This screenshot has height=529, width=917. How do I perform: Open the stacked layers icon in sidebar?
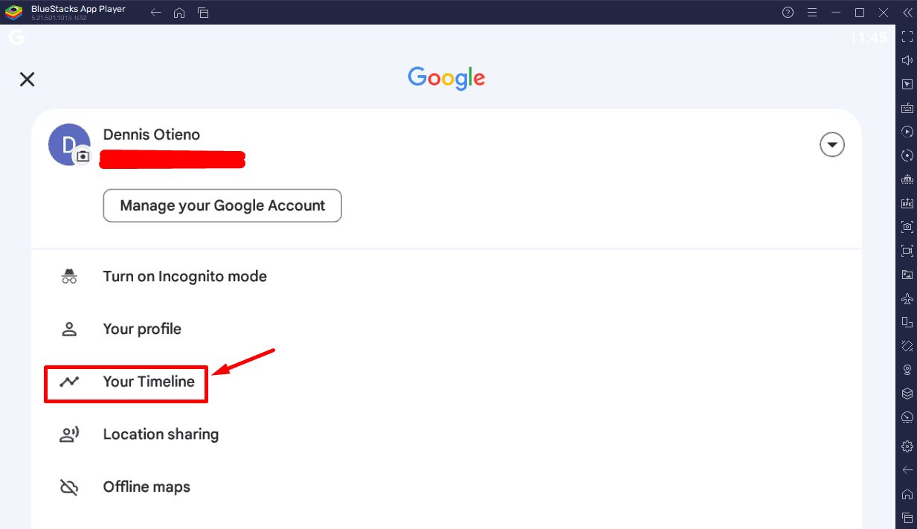(907, 394)
